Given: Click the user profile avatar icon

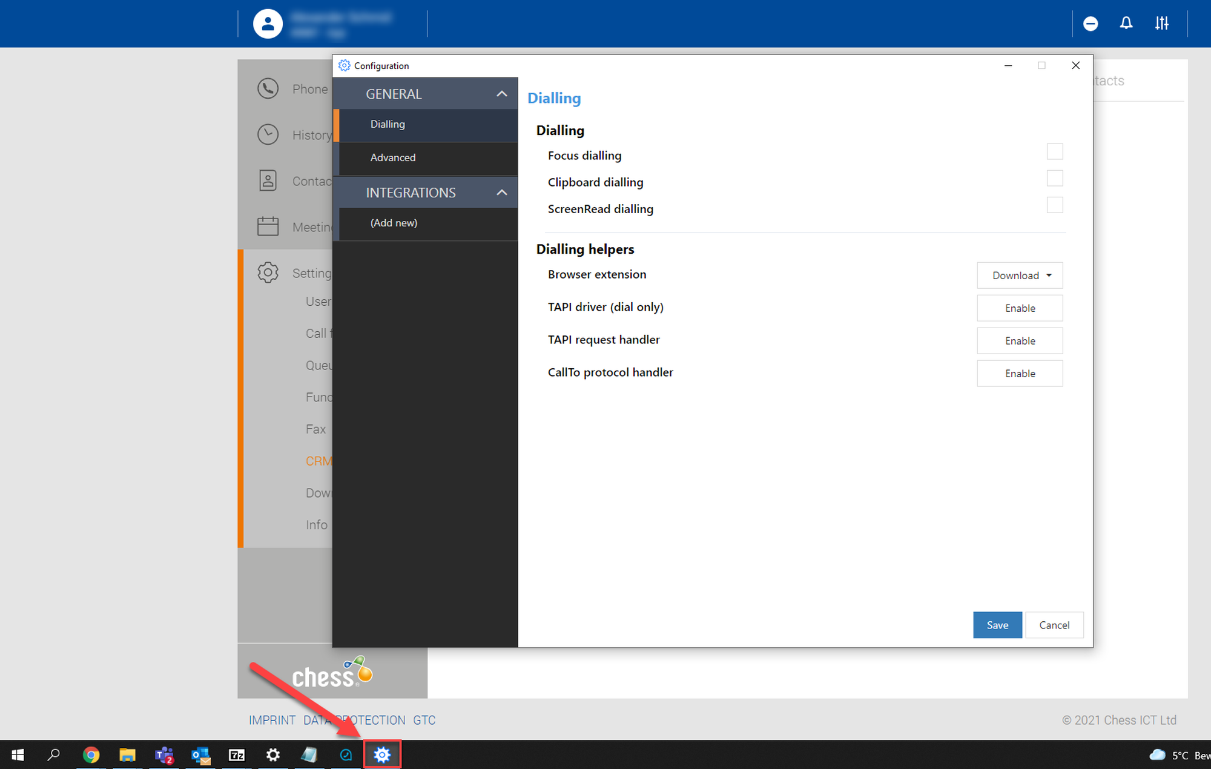Looking at the screenshot, I should pos(268,24).
